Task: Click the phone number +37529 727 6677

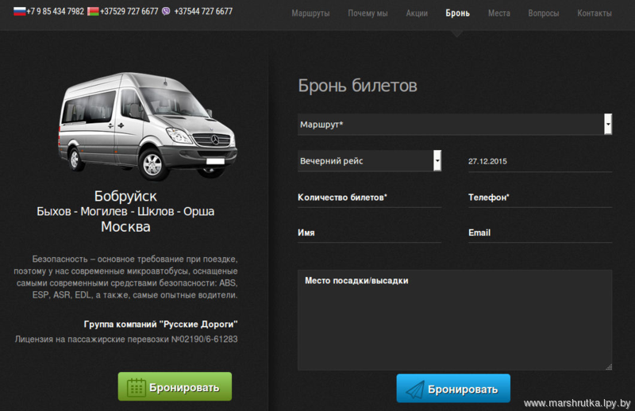Action: click(129, 11)
